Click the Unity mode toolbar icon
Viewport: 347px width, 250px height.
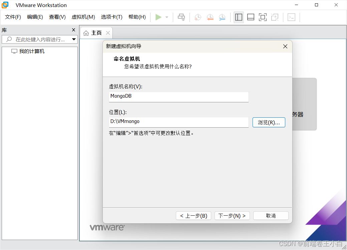(x=275, y=17)
